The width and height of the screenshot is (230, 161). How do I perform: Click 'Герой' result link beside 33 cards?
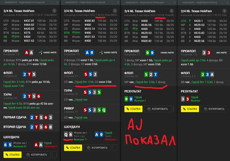coord(195,97)
